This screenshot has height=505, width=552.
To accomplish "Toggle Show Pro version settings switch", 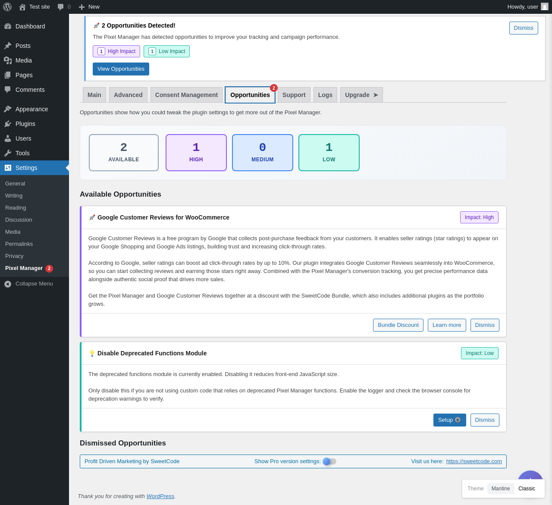I will pyautogui.click(x=329, y=461).
